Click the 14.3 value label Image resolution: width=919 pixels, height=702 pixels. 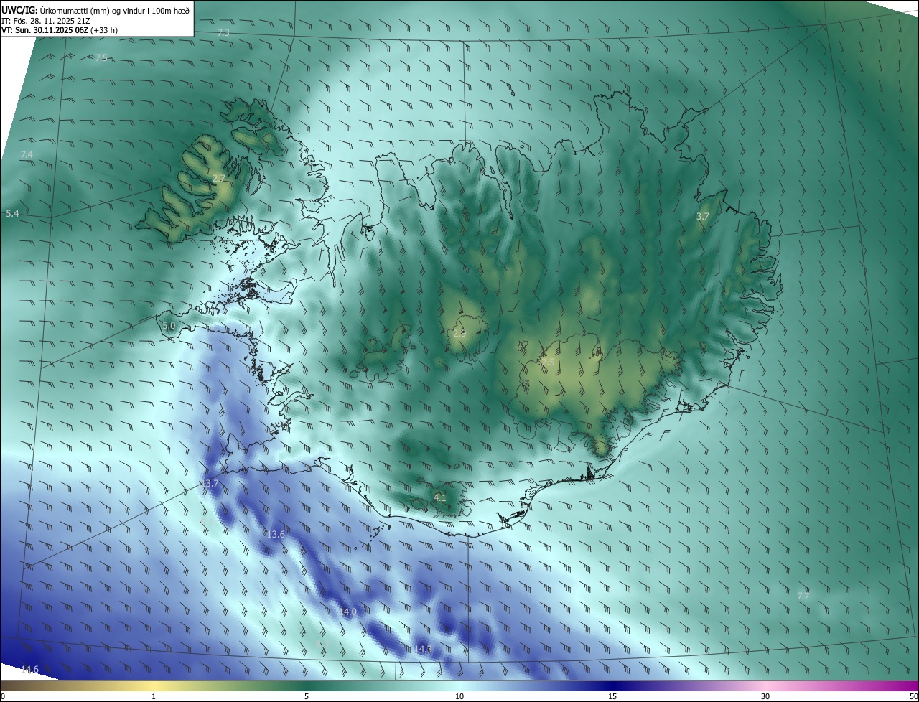424,649
